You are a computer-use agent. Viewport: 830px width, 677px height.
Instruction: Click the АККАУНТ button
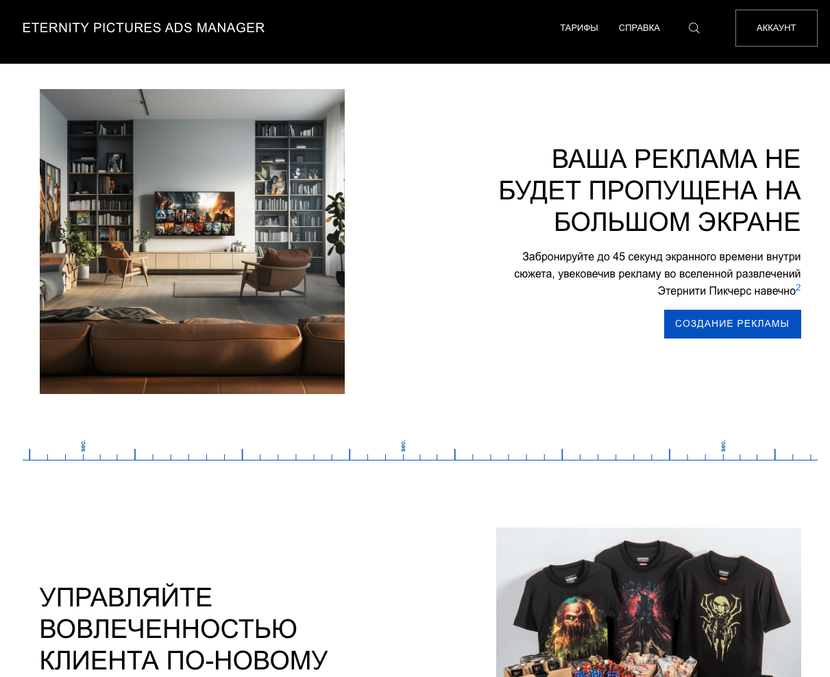pyautogui.click(x=776, y=28)
